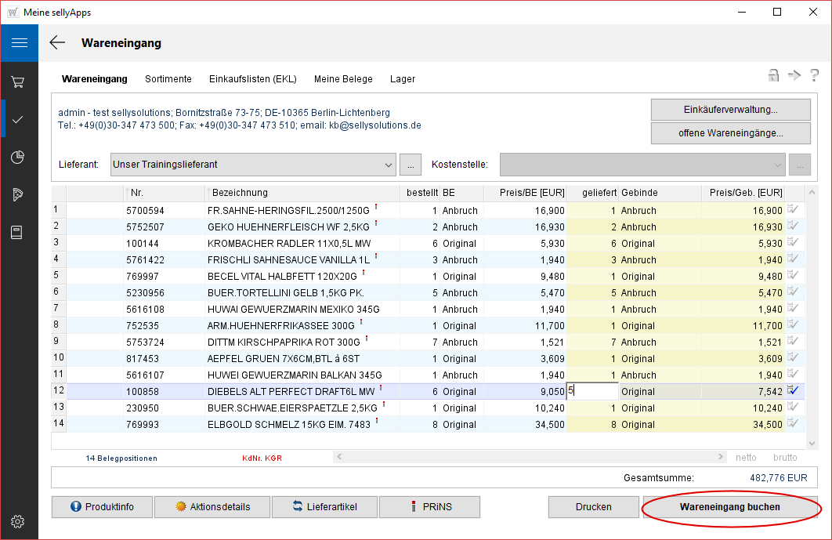Click the padlock icon at top right
Screen dimensions: 832x540
tap(773, 75)
